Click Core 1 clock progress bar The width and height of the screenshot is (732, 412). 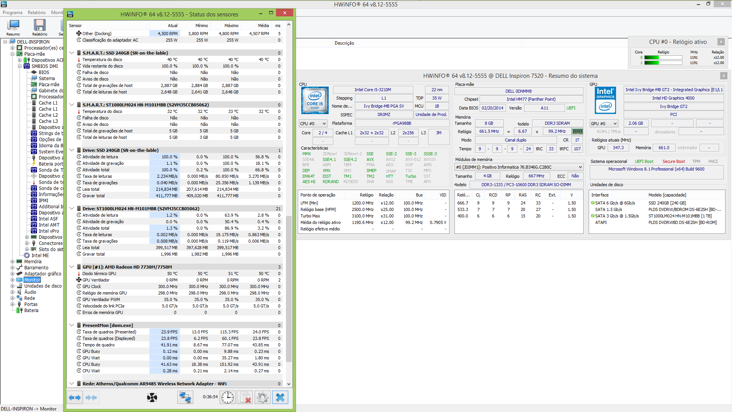point(663,63)
